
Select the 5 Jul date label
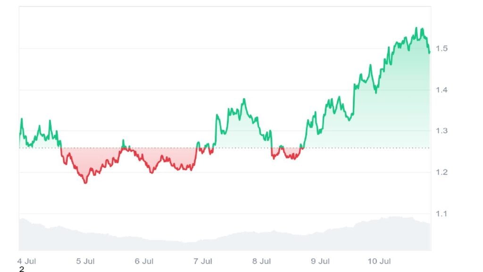(x=85, y=261)
